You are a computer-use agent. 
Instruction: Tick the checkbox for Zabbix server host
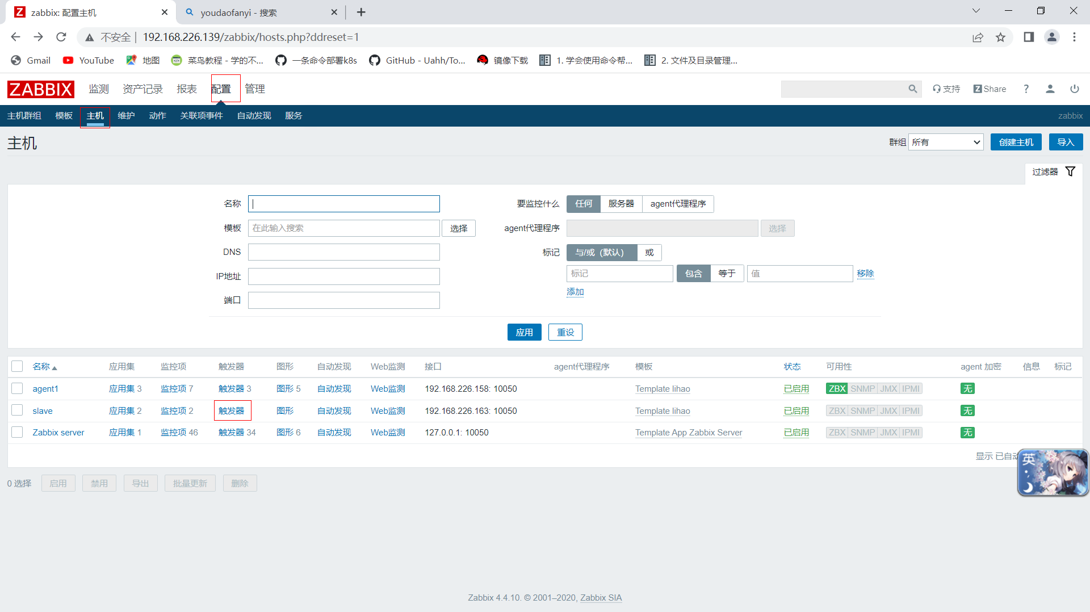[x=17, y=432]
